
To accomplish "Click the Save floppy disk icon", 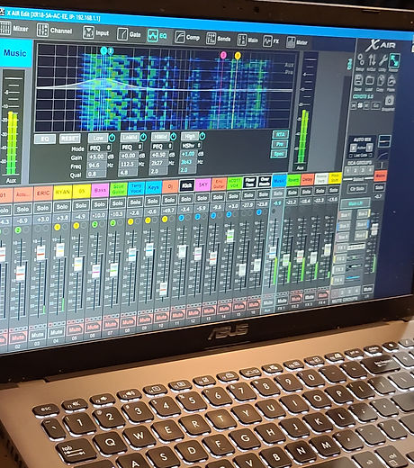I will (358, 81).
